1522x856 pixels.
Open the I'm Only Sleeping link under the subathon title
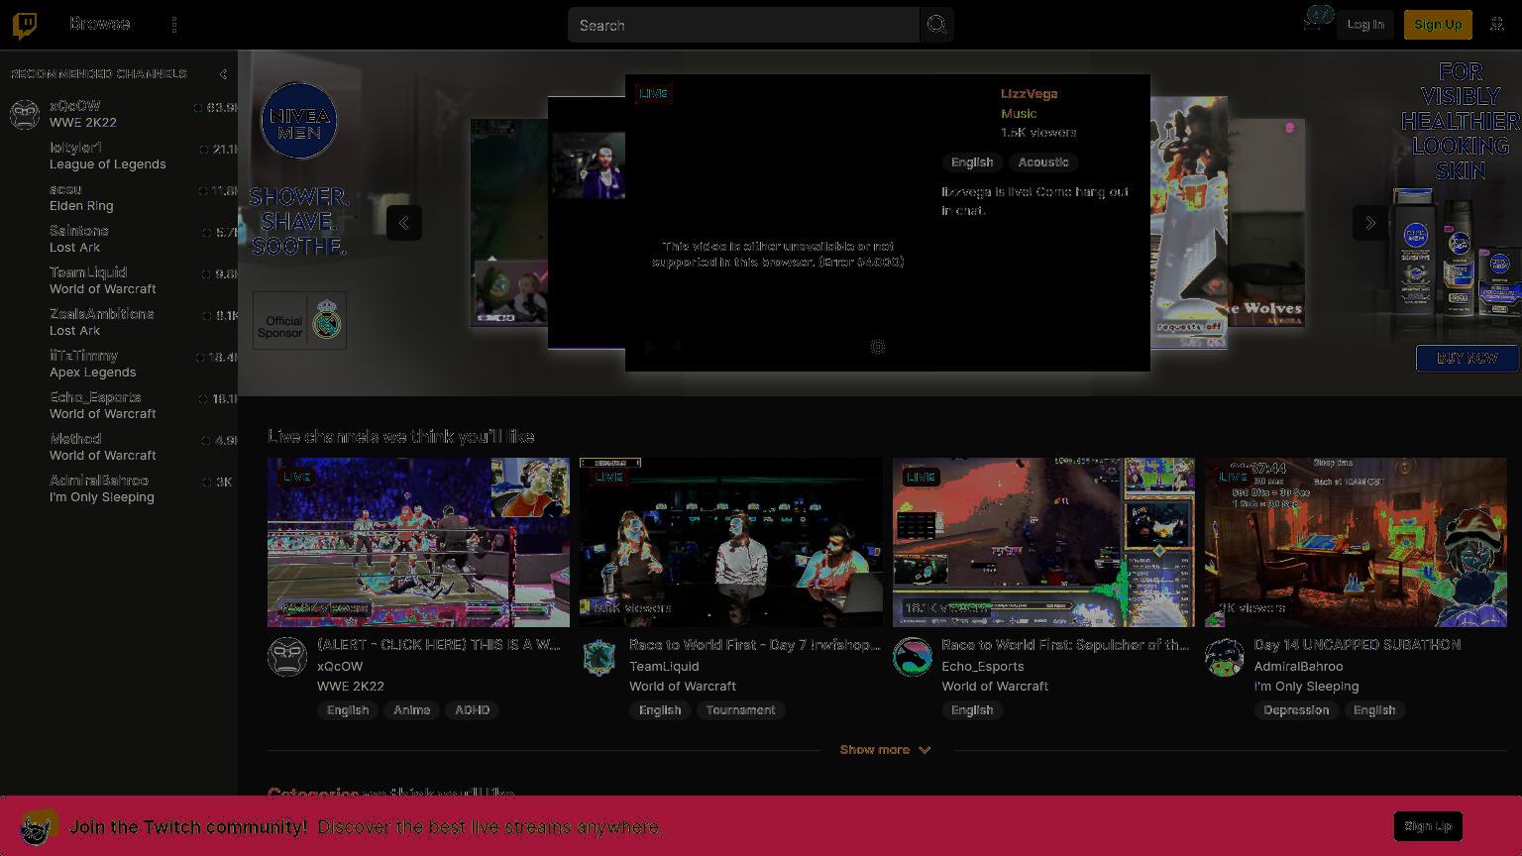(1306, 687)
